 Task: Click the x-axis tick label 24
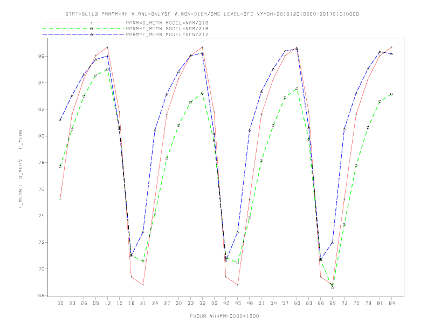click(x=155, y=303)
